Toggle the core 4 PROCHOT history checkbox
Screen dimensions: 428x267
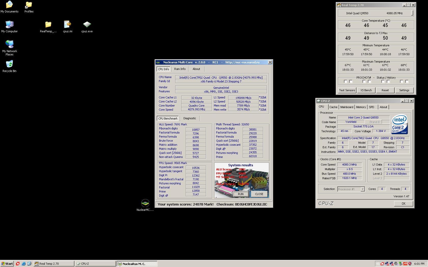407,82
